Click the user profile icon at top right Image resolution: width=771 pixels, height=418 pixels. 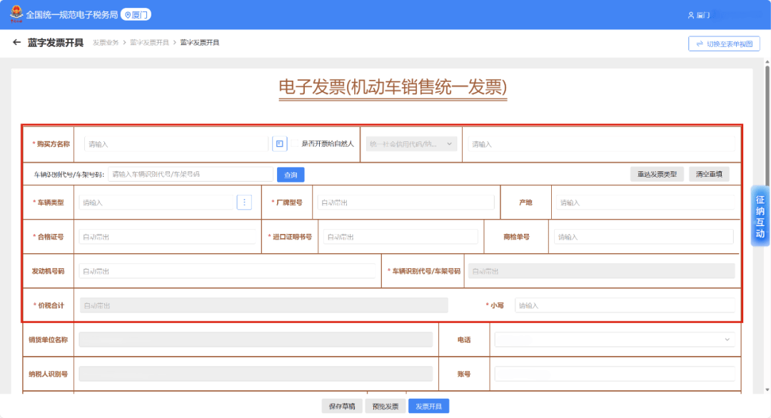690,15
